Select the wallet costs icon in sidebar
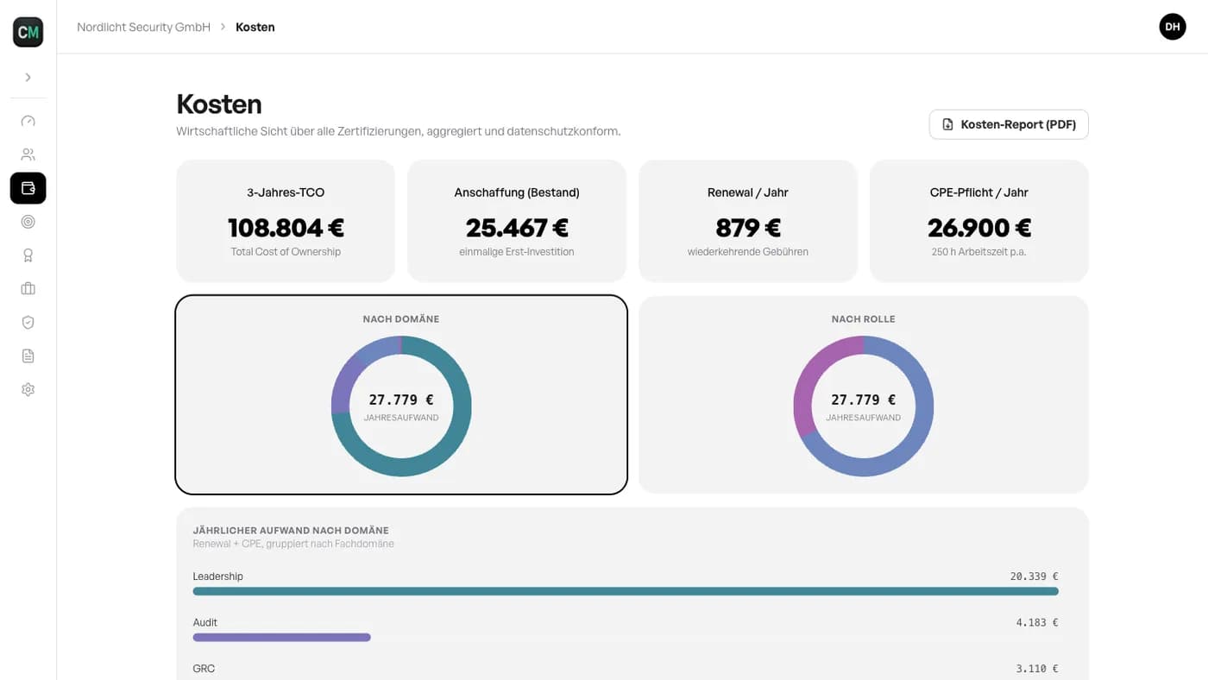 pos(28,188)
